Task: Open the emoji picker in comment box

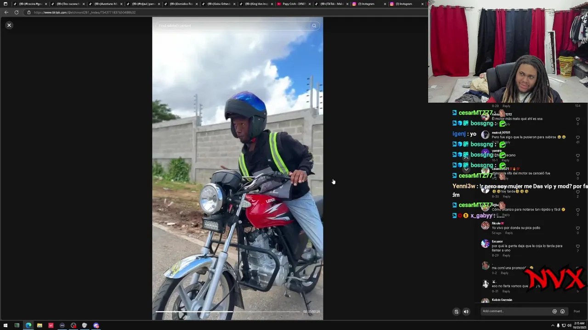Action: tap(562, 311)
